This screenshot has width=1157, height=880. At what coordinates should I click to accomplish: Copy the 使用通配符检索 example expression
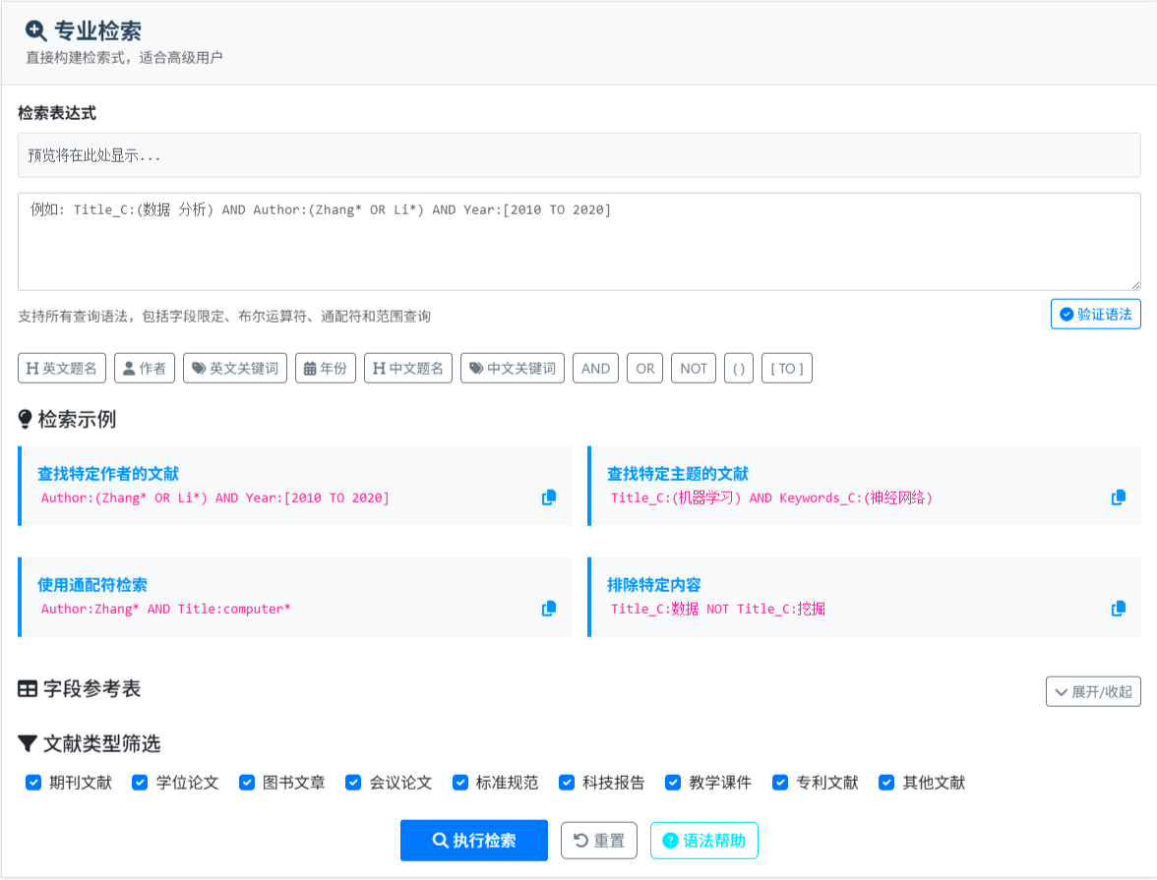549,609
